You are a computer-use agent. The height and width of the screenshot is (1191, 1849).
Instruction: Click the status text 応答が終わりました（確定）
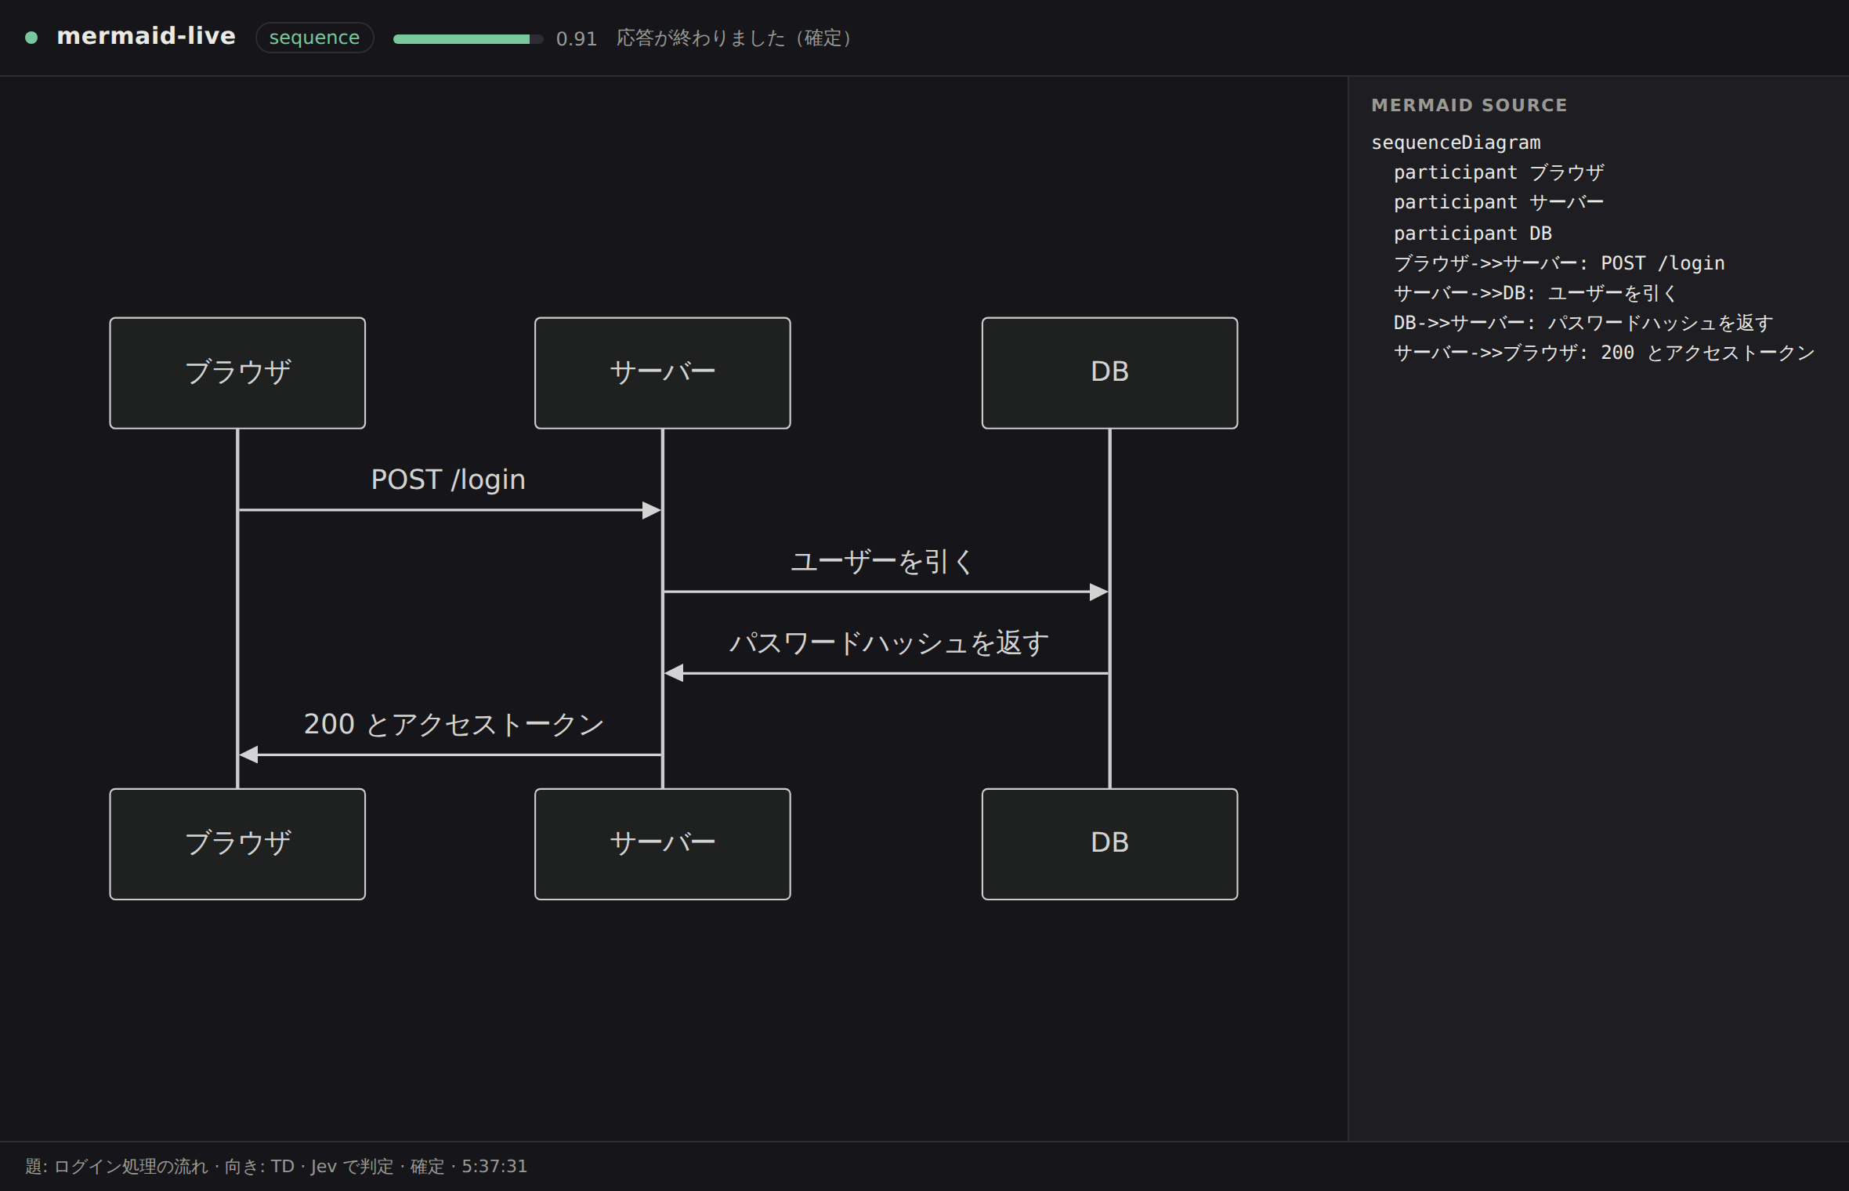733,38
